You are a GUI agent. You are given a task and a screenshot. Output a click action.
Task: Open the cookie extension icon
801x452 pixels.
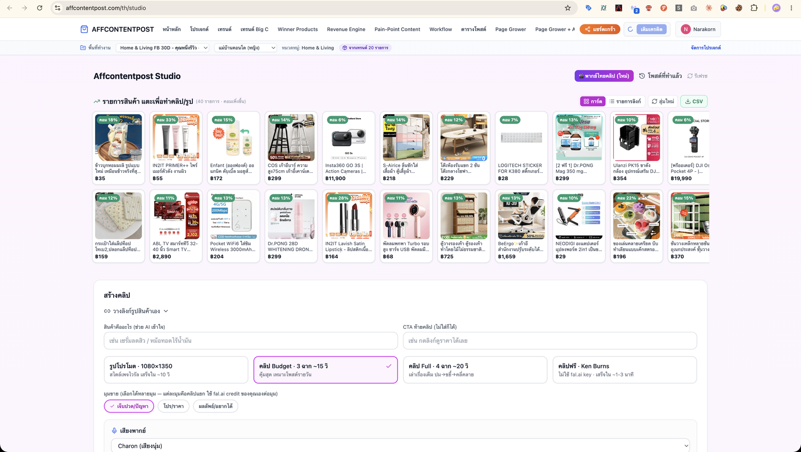[739, 8]
